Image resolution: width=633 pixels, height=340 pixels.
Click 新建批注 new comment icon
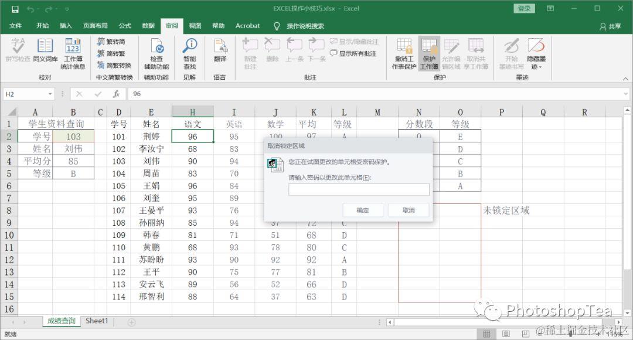(x=250, y=54)
